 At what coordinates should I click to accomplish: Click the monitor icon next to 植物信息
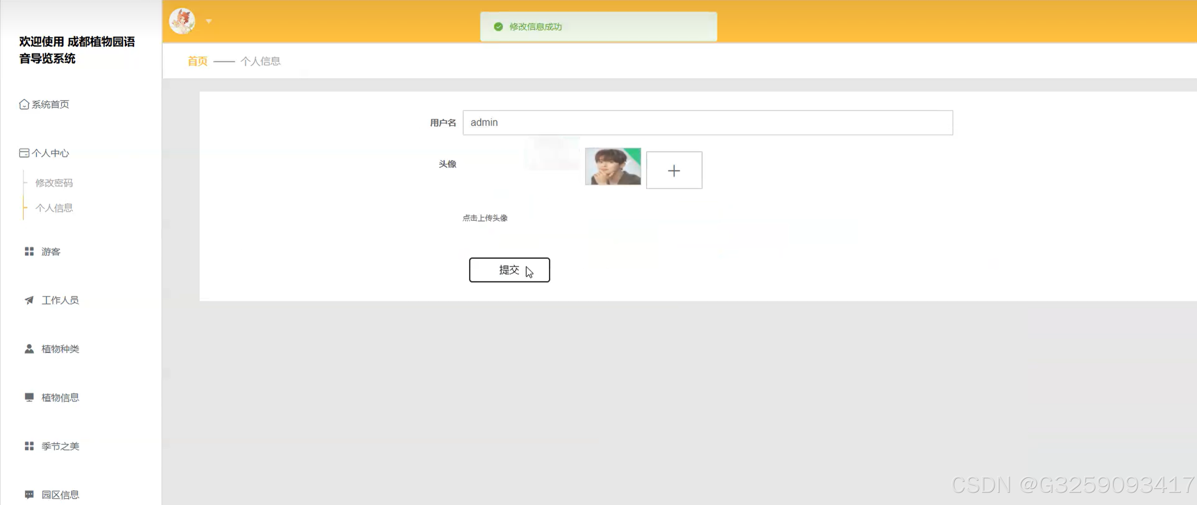coord(29,397)
